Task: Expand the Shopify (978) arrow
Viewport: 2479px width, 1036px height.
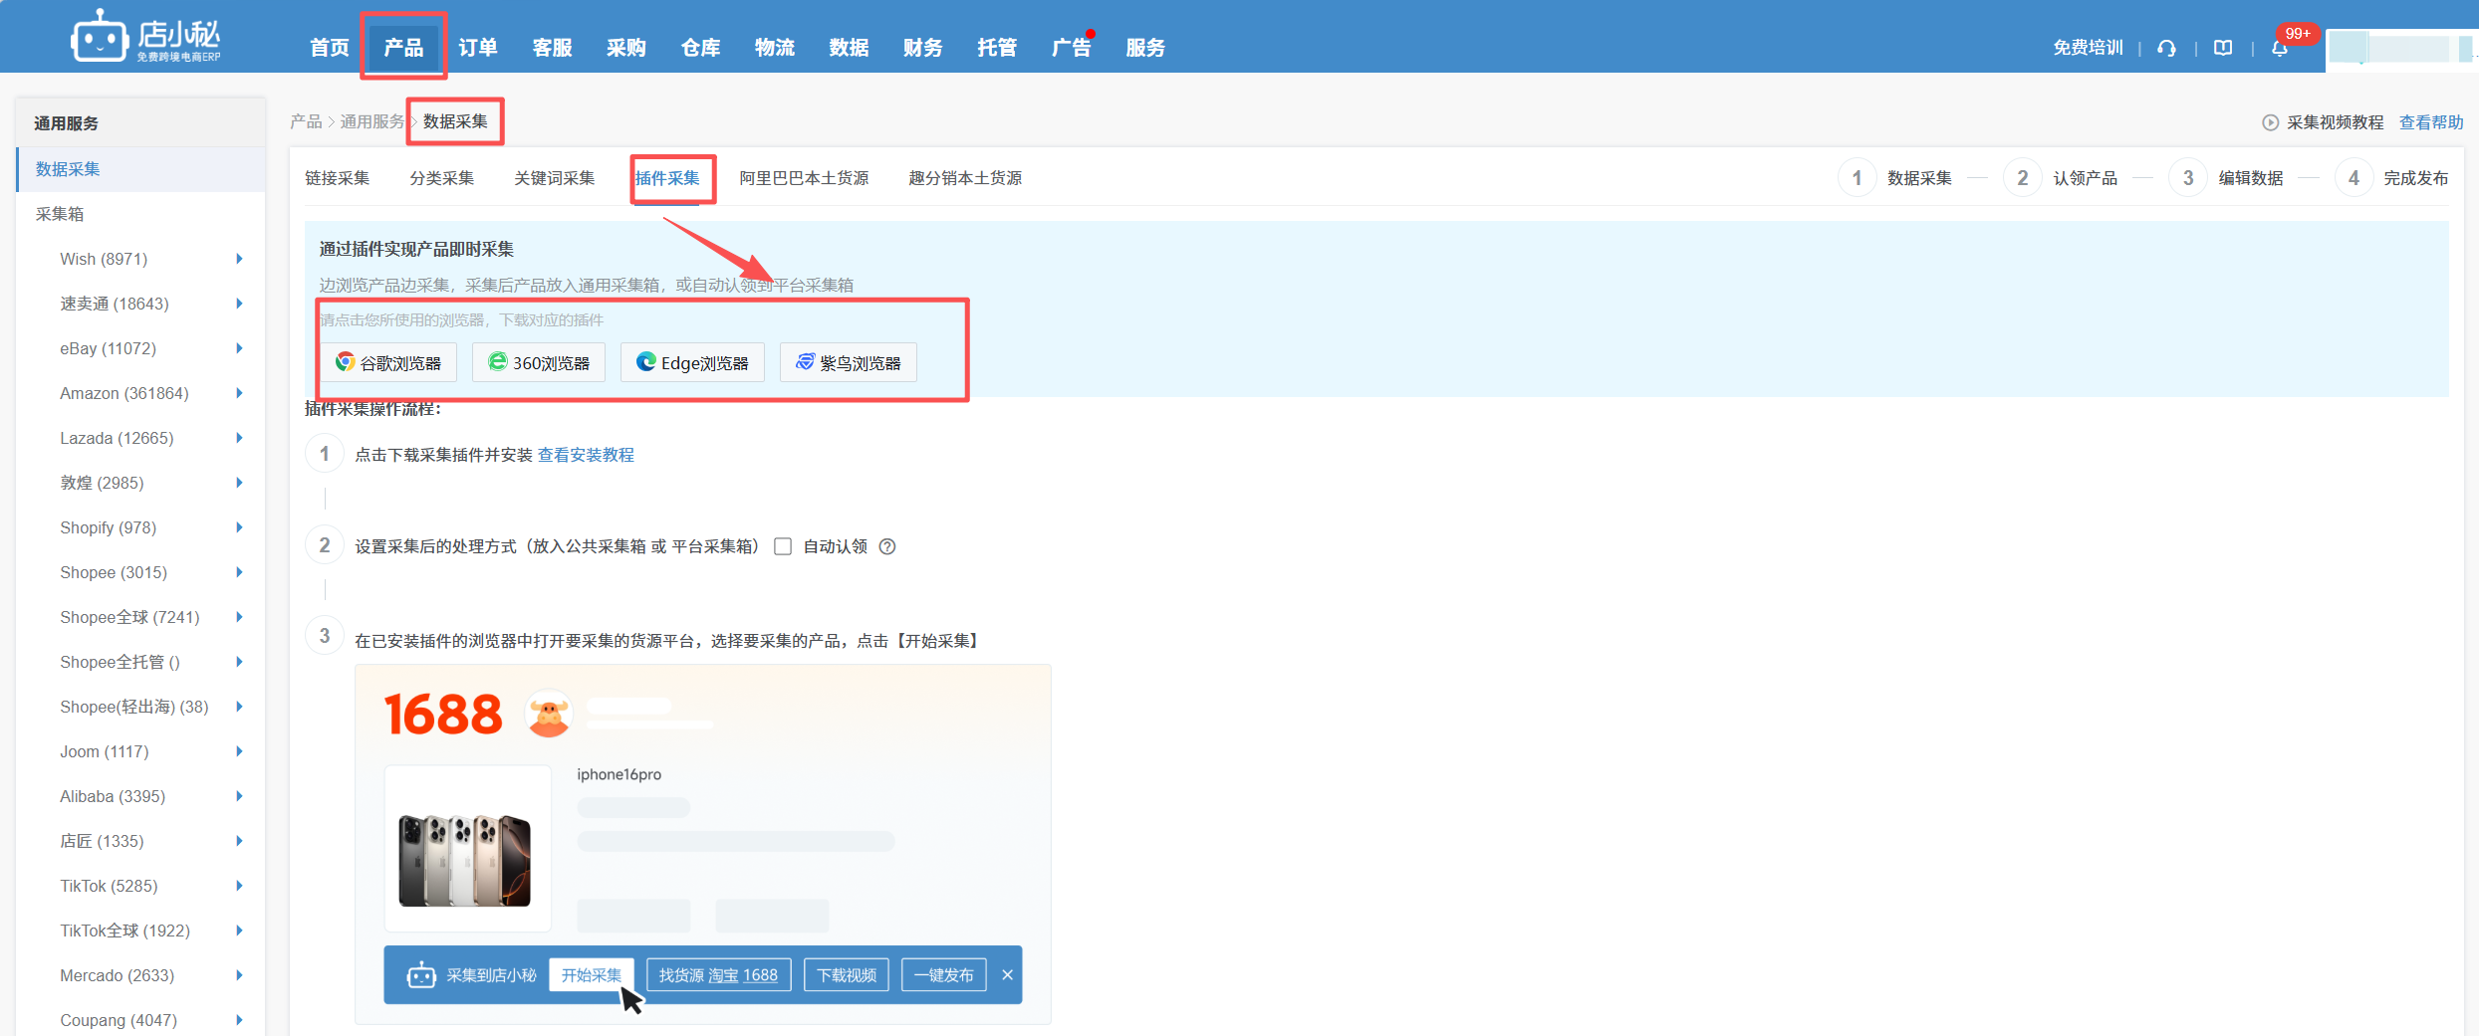Action: click(239, 527)
